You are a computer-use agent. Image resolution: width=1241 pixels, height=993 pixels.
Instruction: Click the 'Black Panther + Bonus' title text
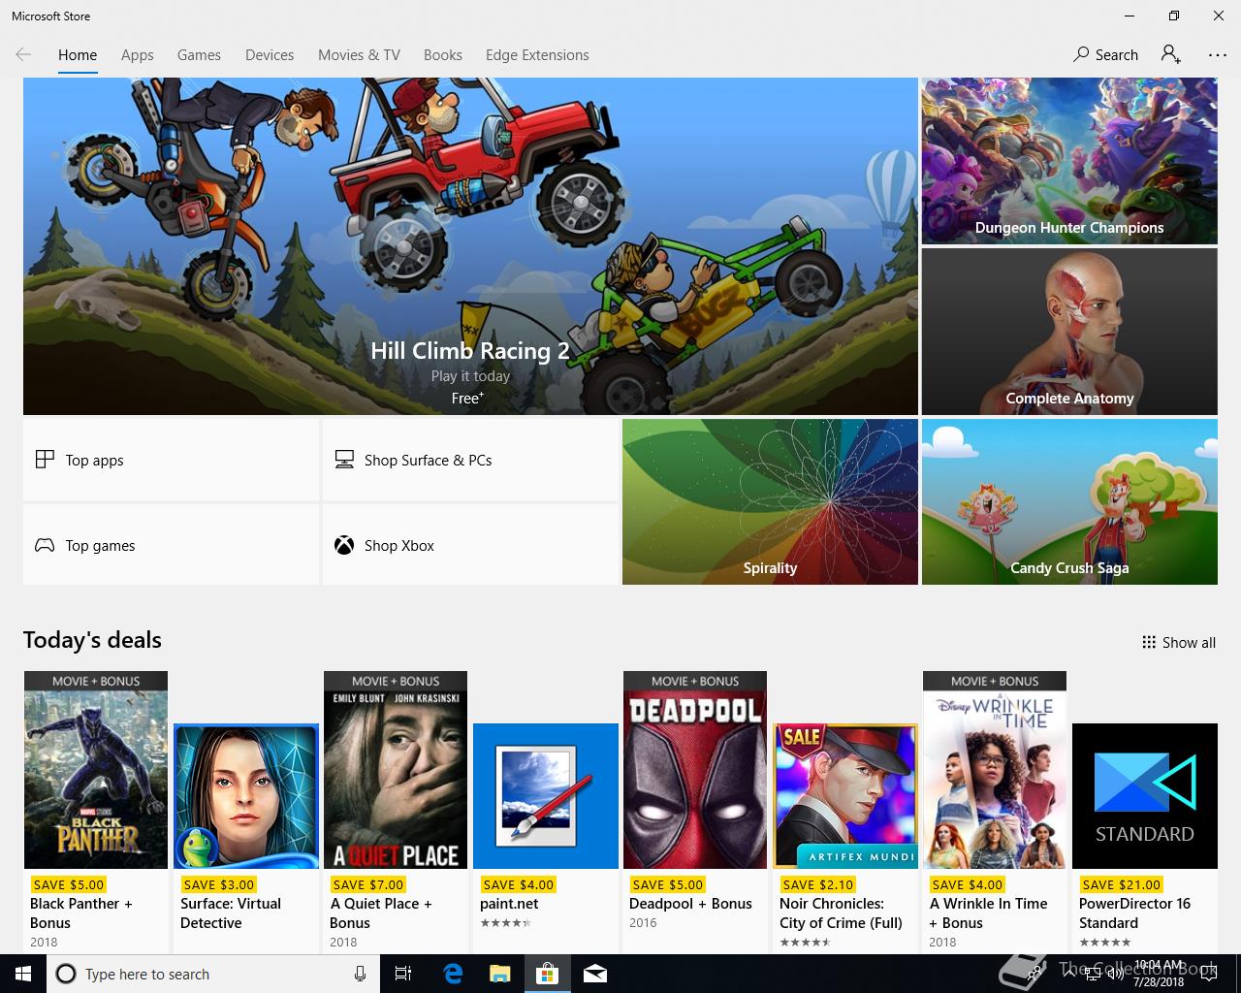[81, 913]
